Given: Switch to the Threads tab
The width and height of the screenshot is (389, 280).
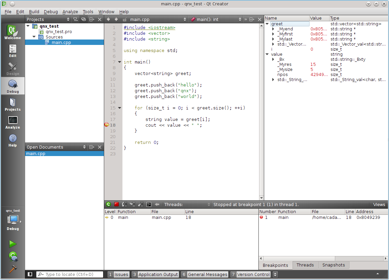Looking at the screenshot, I should 305,265.
